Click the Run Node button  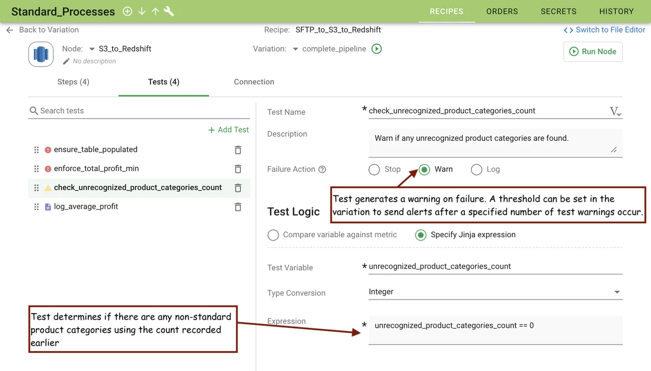(593, 51)
